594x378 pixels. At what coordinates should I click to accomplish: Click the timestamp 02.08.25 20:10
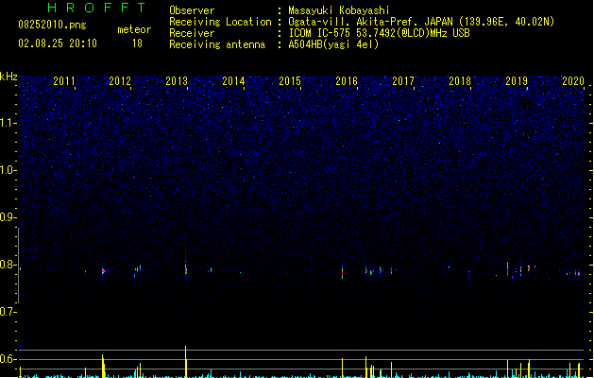click(58, 43)
